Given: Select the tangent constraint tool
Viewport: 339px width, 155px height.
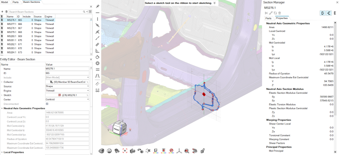Looking at the screenshot, I should point(97,57).
